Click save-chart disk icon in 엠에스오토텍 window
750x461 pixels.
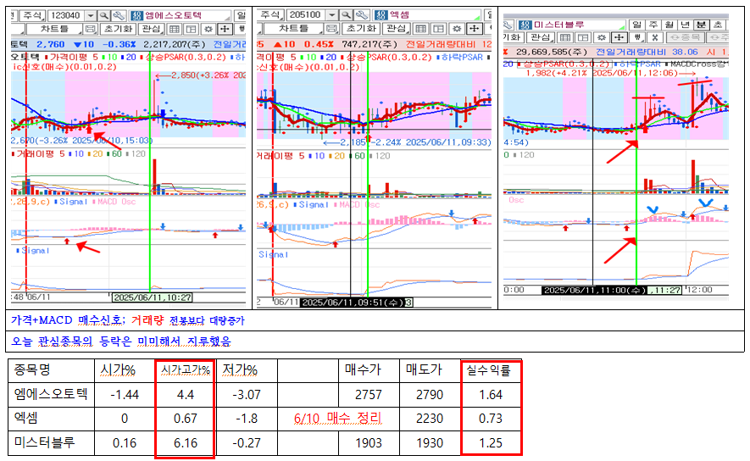click(91, 29)
